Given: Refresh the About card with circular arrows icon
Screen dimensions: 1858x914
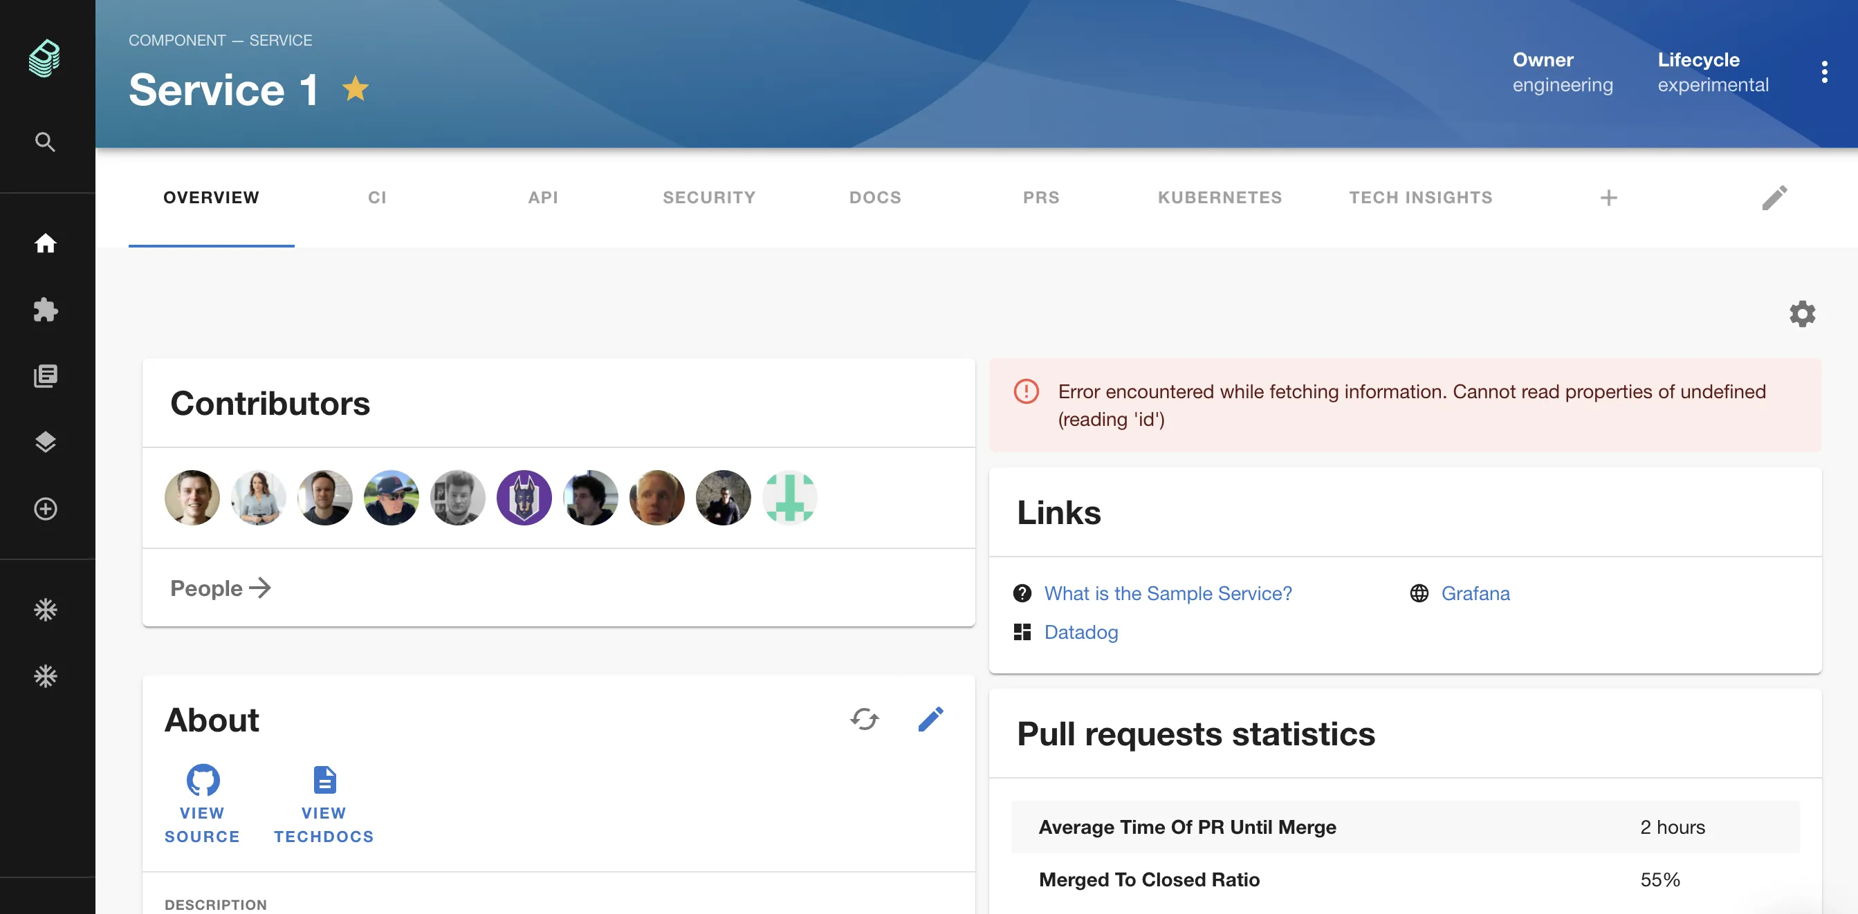Looking at the screenshot, I should click(865, 718).
